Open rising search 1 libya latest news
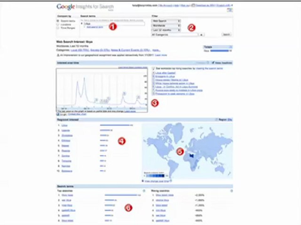301x225 pixels. coord(165,195)
